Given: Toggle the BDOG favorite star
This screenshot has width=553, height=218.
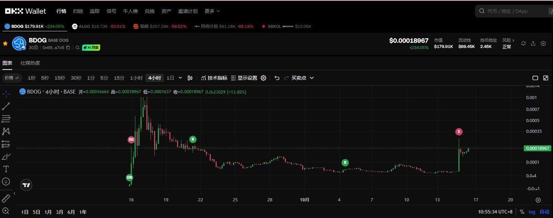Looking at the screenshot, I should [5, 43].
